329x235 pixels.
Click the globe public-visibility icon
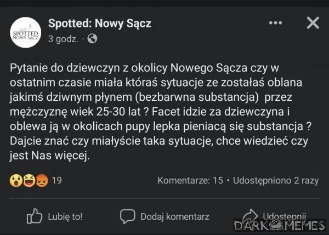(92, 38)
